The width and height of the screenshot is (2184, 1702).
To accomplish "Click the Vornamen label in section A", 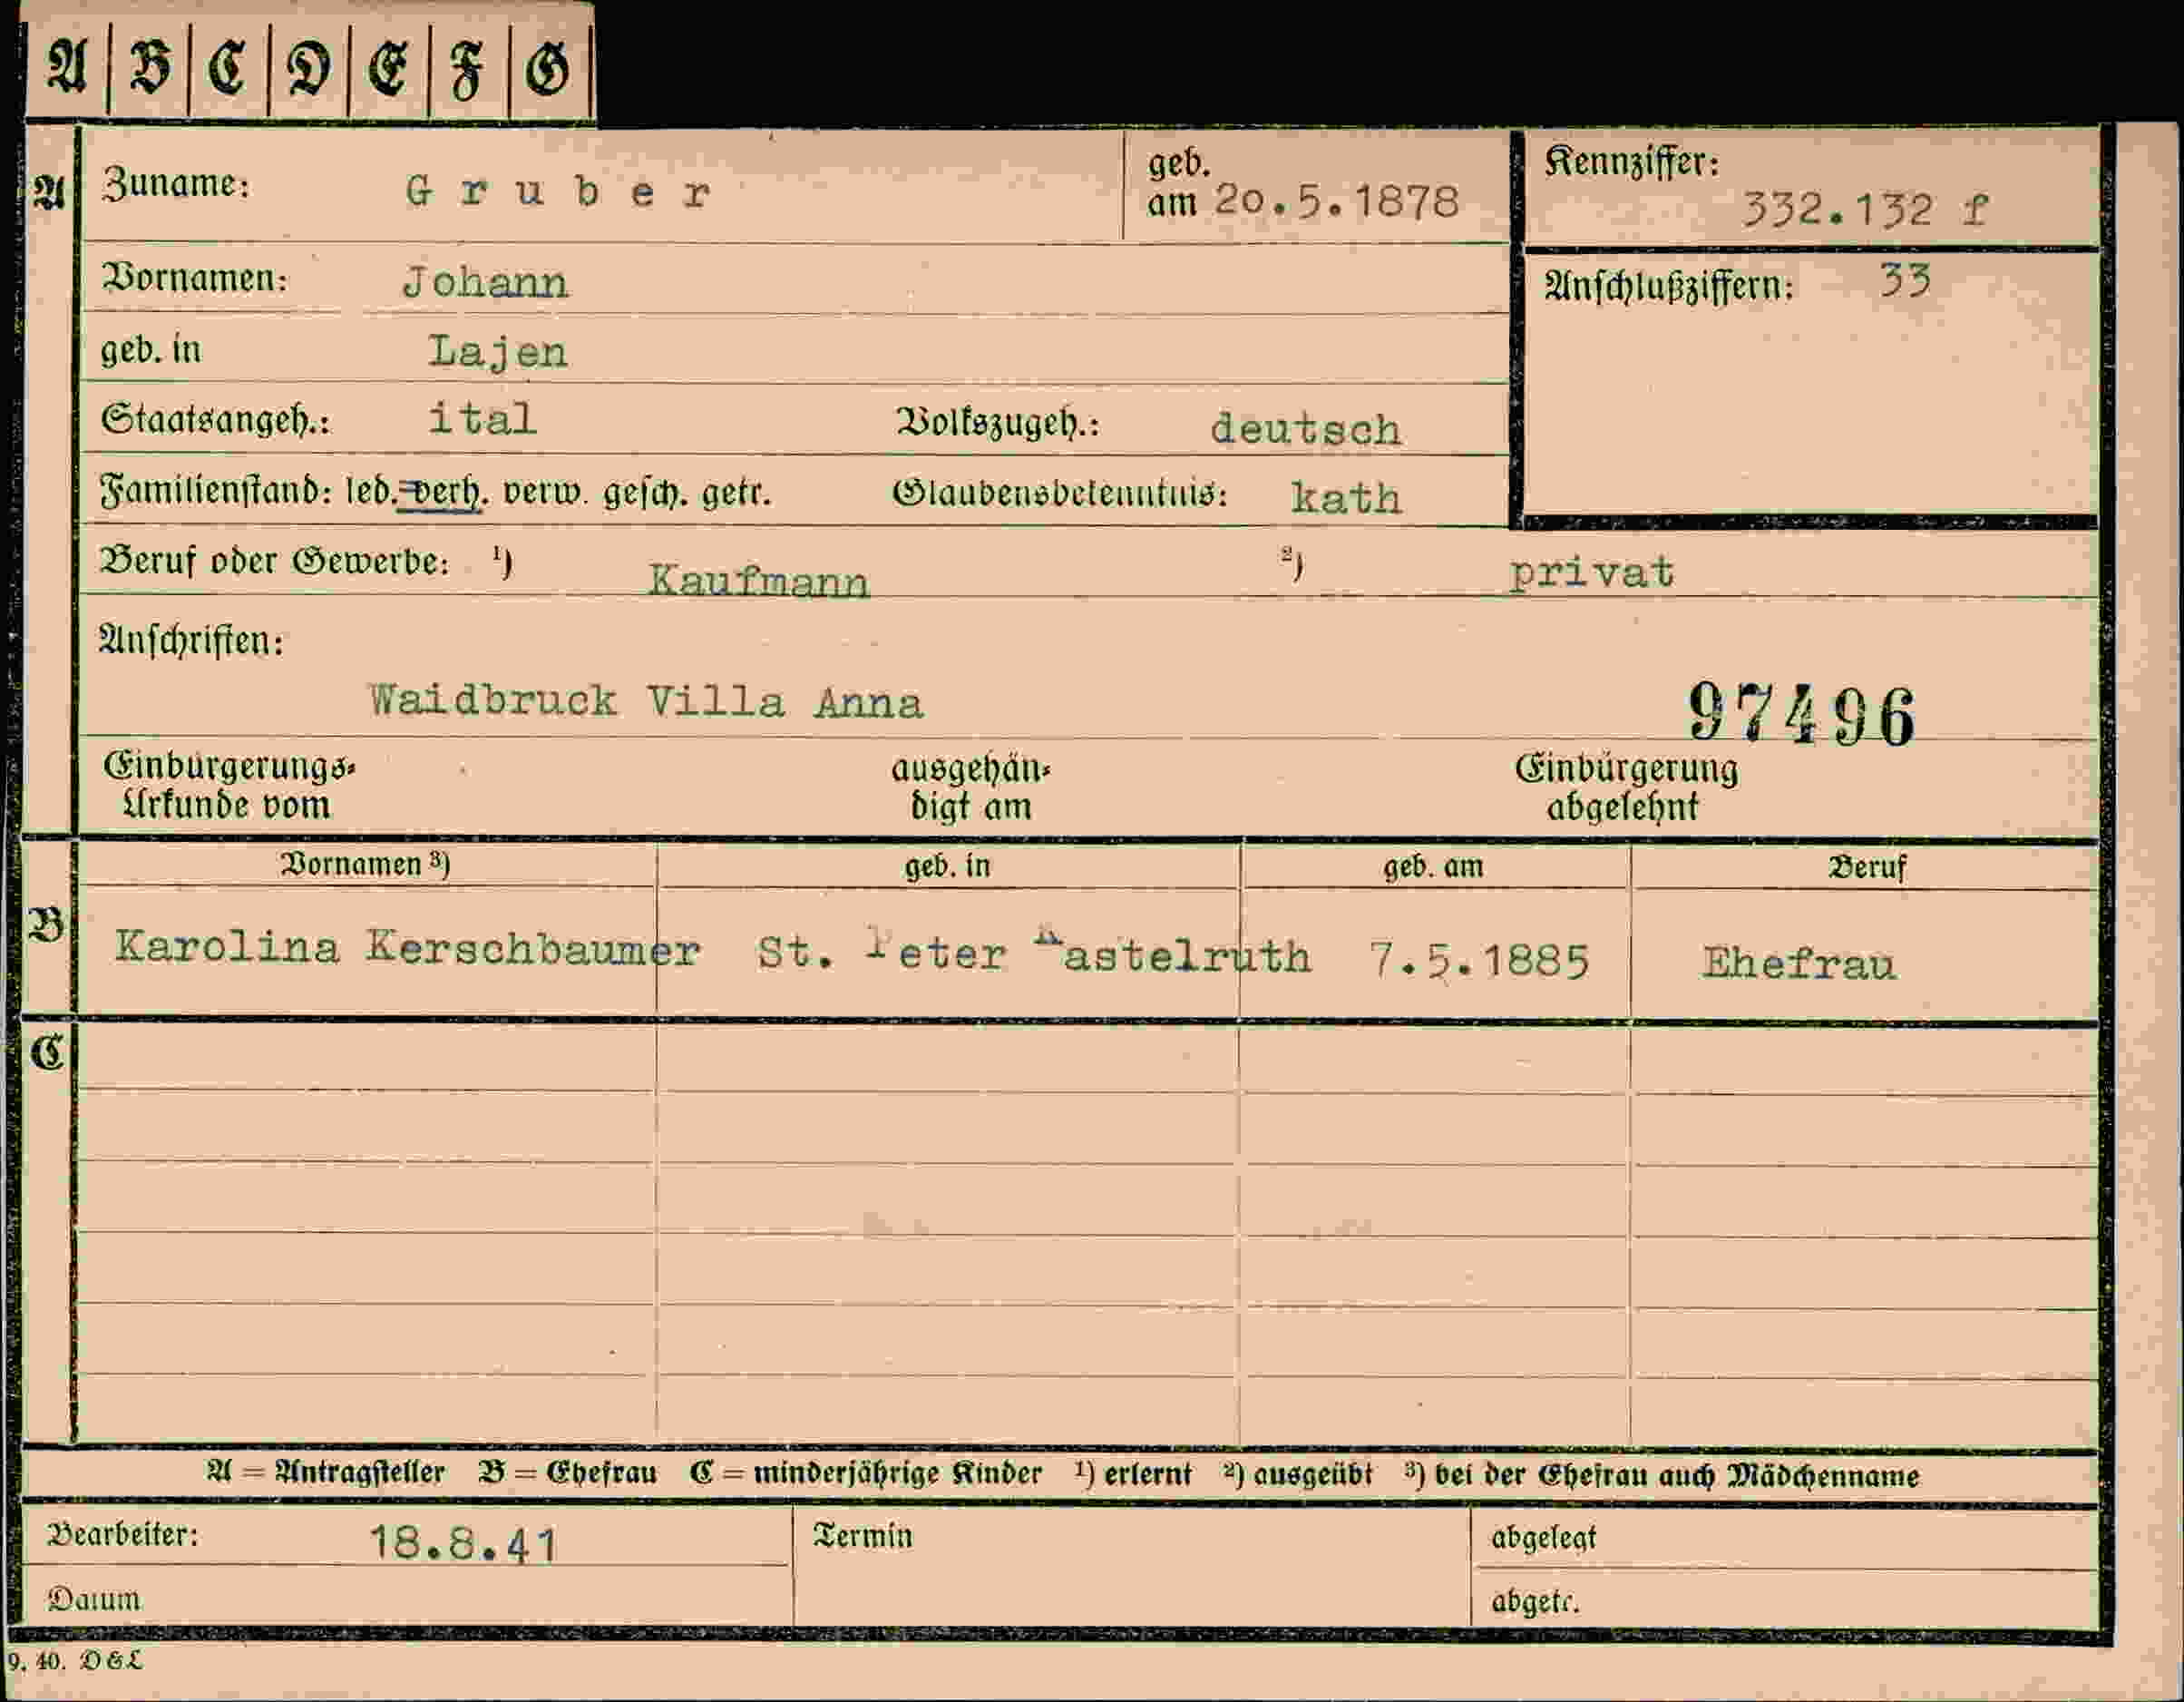I will (x=194, y=279).
